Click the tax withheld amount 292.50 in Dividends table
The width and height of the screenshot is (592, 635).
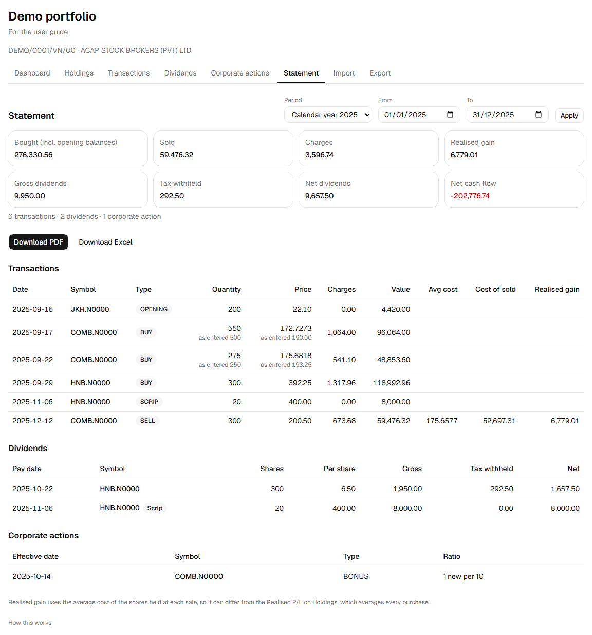click(x=502, y=489)
